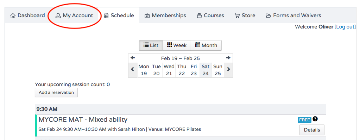Go to next week with right arrow

click(228, 58)
